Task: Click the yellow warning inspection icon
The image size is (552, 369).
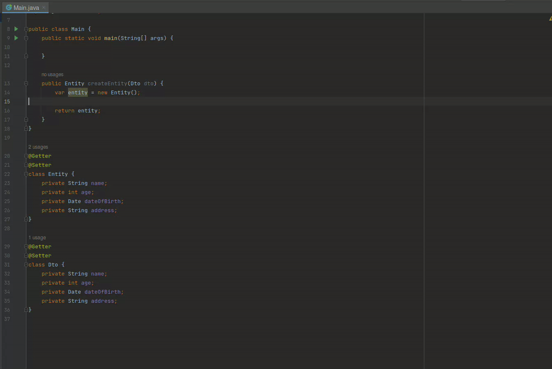Action: [x=550, y=19]
